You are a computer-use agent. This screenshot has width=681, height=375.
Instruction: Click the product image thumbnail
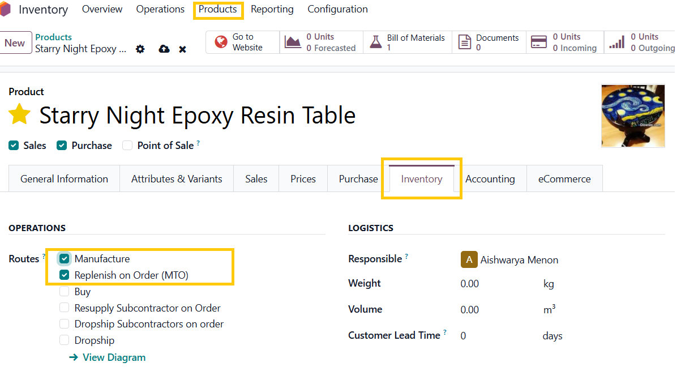633,116
